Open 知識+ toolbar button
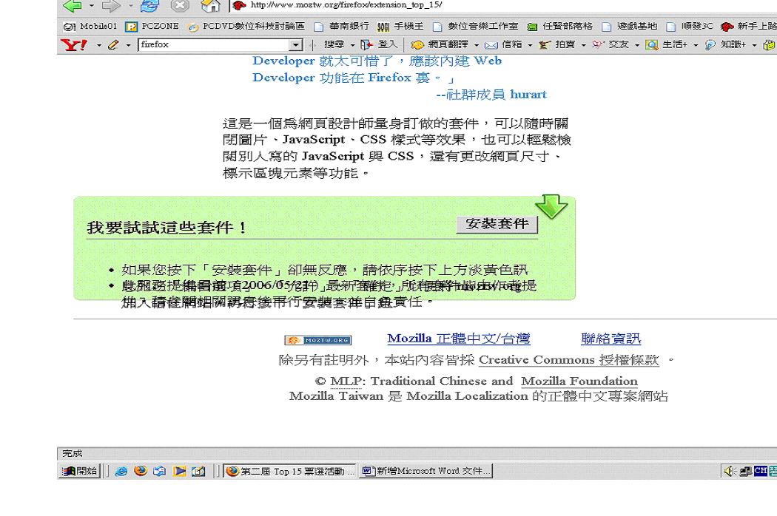 [725, 44]
